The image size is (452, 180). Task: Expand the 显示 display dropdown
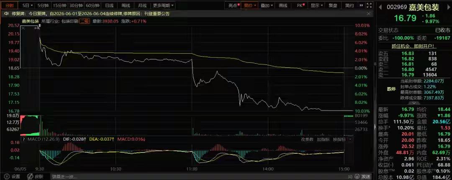point(317,5)
